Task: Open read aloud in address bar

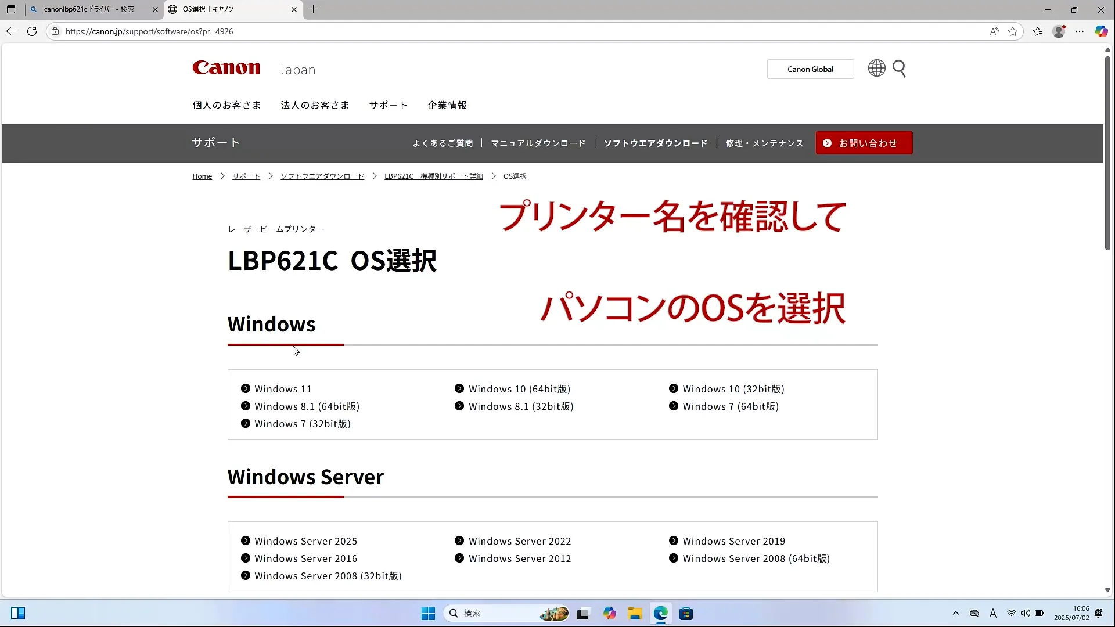Action: pyautogui.click(x=994, y=31)
